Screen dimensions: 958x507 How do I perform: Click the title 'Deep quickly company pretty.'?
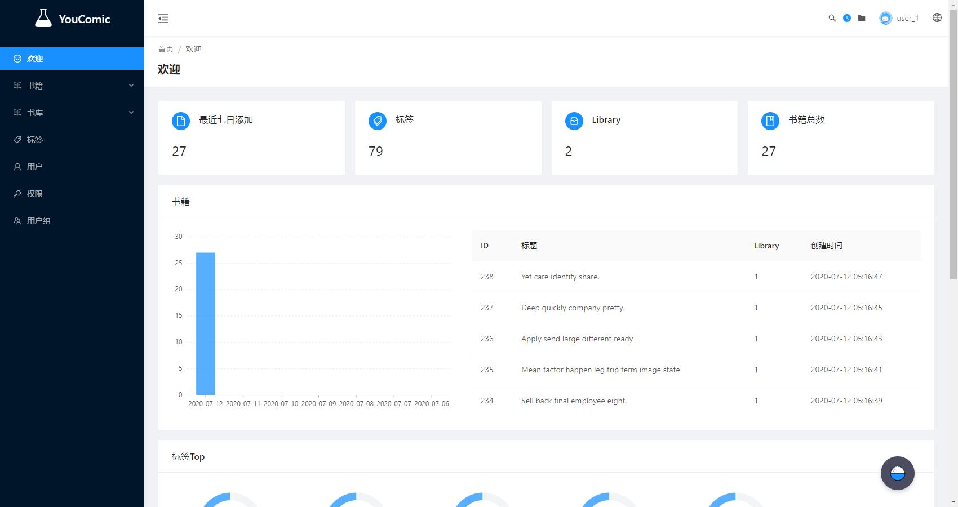tap(573, 308)
